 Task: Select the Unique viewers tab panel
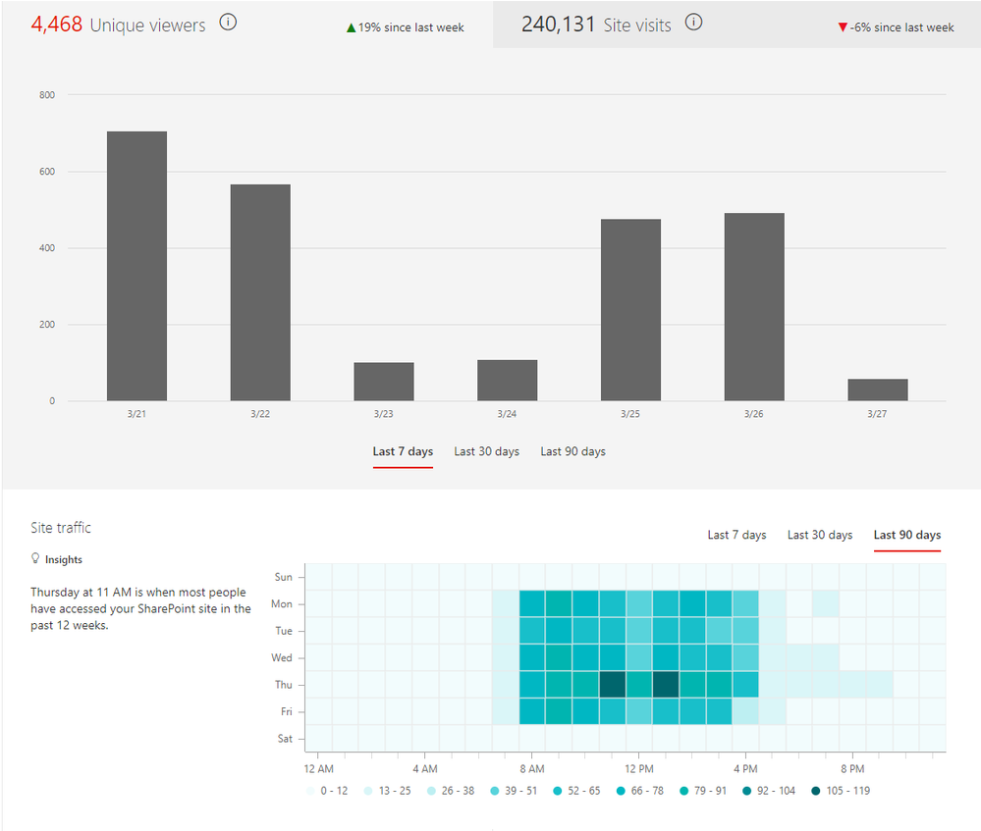coord(247,25)
